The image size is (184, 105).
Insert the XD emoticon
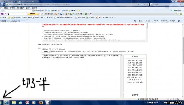tap(136, 77)
